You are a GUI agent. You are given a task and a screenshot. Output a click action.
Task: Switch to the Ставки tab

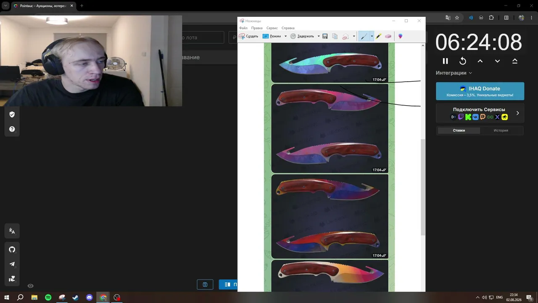(459, 130)
